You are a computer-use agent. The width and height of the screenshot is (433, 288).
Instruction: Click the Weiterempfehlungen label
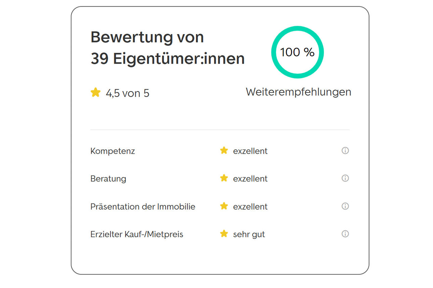pos(298,92)
